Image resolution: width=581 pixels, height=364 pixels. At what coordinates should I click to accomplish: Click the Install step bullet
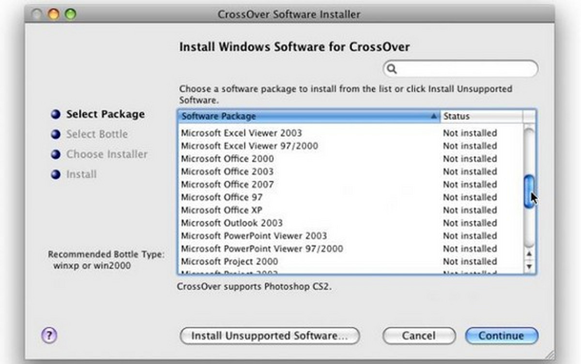click(56, 174)
